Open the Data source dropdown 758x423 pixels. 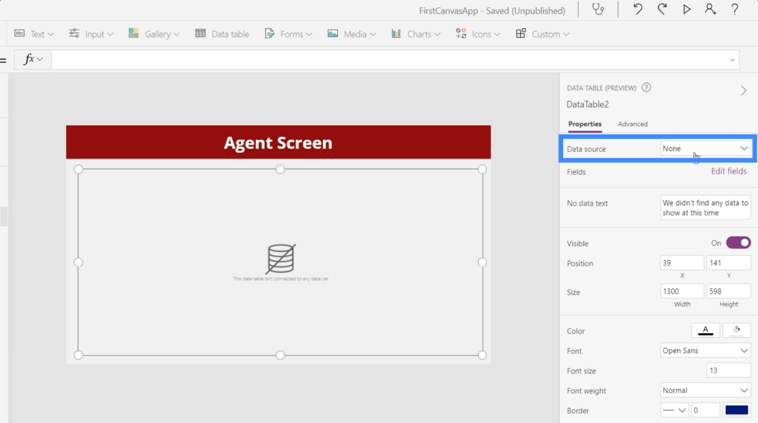pos(705,148)
